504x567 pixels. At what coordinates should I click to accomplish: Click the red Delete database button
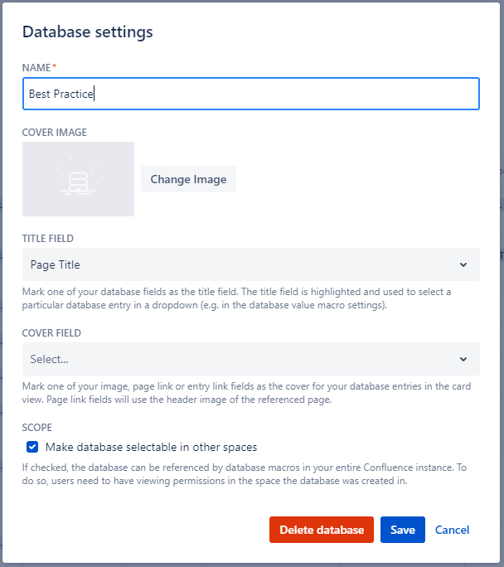(322, 530)
